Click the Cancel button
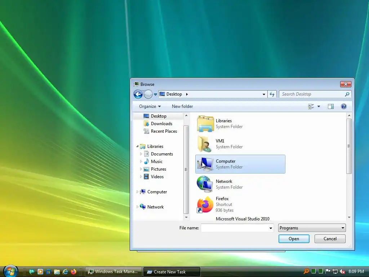369x277 pixels. click(x=330, y=239)
